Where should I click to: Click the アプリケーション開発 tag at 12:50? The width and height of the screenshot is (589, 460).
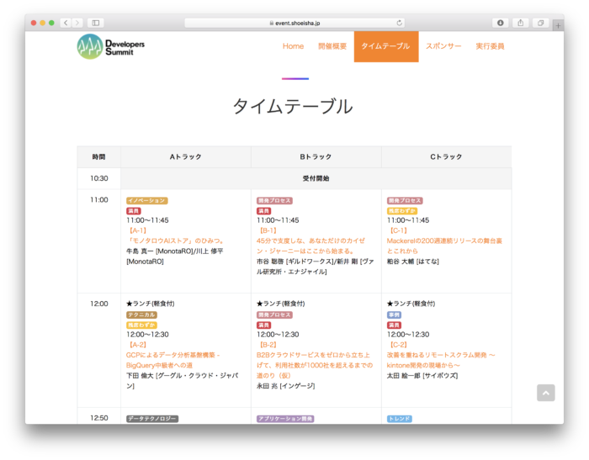285,419
